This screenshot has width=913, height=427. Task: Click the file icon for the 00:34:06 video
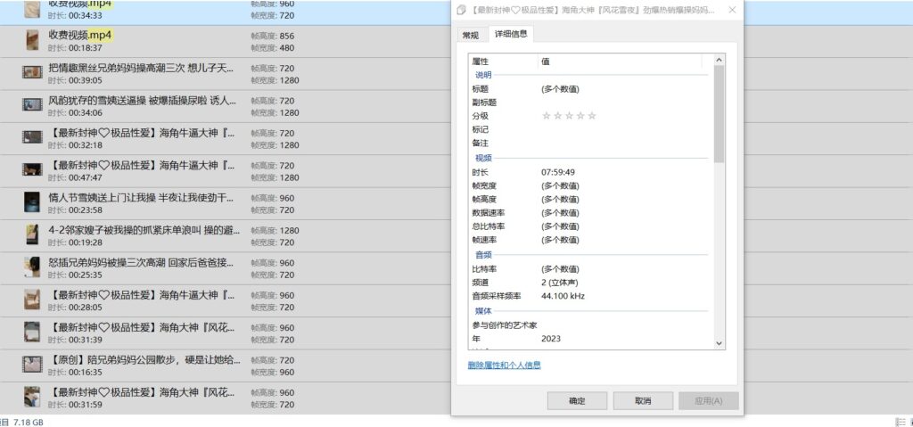[32, 105]
